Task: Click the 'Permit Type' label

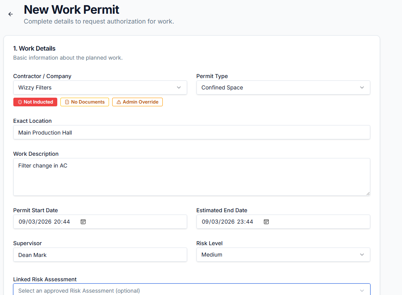Action: pos(212,76)
